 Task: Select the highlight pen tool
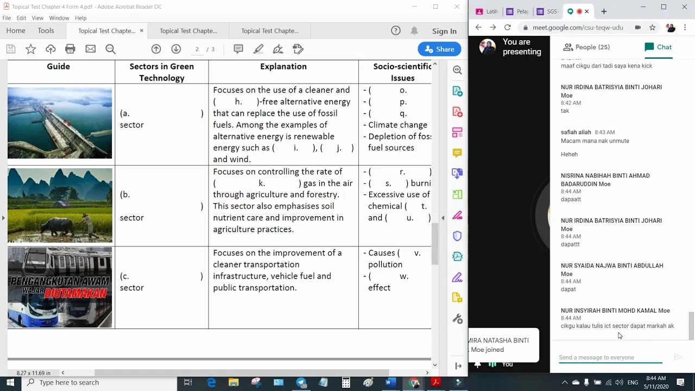[x=258, y=49]
